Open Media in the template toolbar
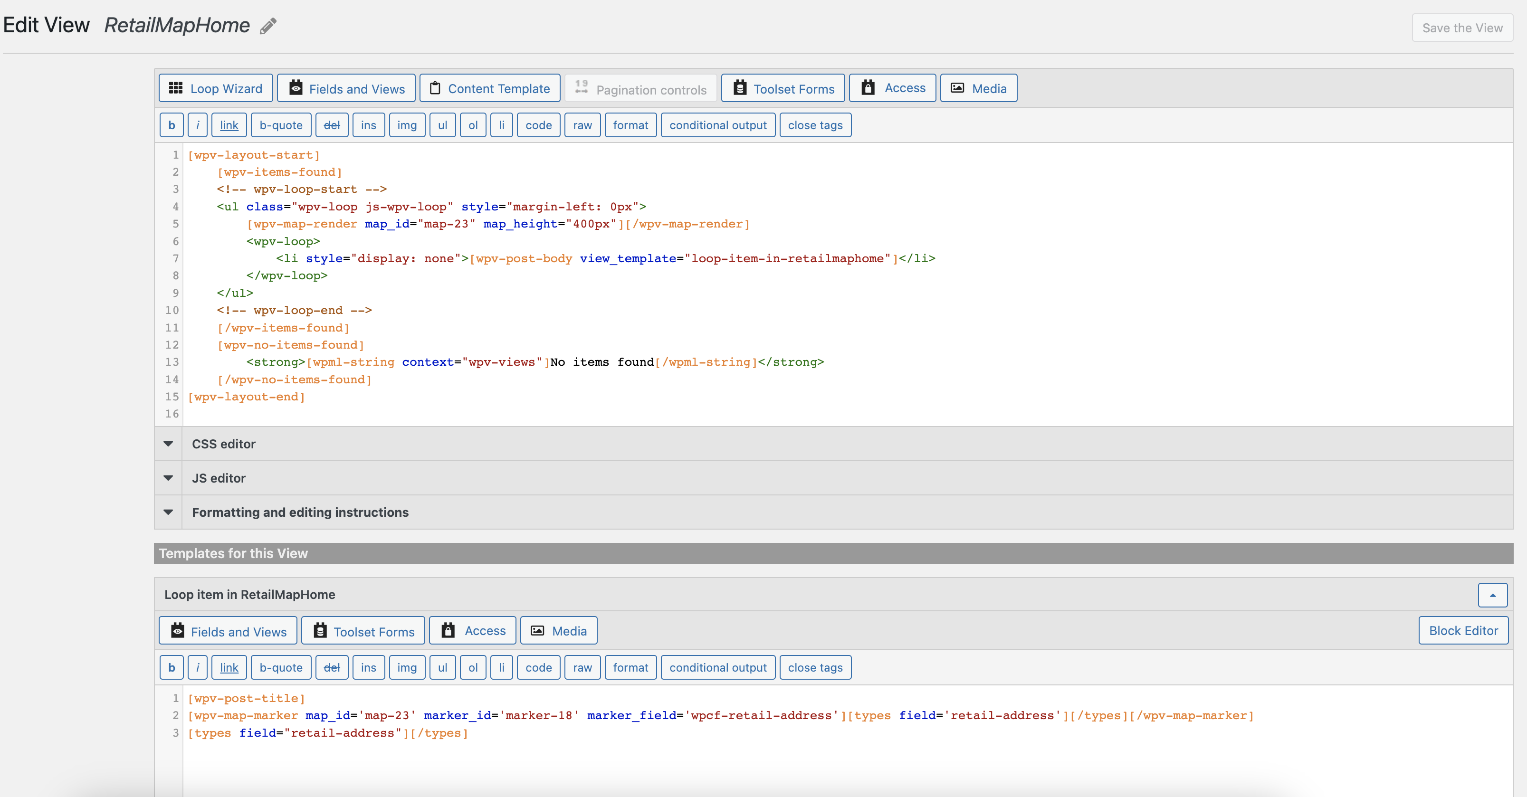This screenshot has width=1527, height=797. [x=559, y=631]
